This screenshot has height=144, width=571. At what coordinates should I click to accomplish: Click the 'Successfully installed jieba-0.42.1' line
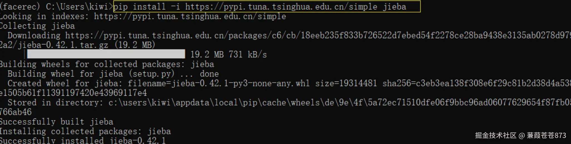(x=83, y=140)
